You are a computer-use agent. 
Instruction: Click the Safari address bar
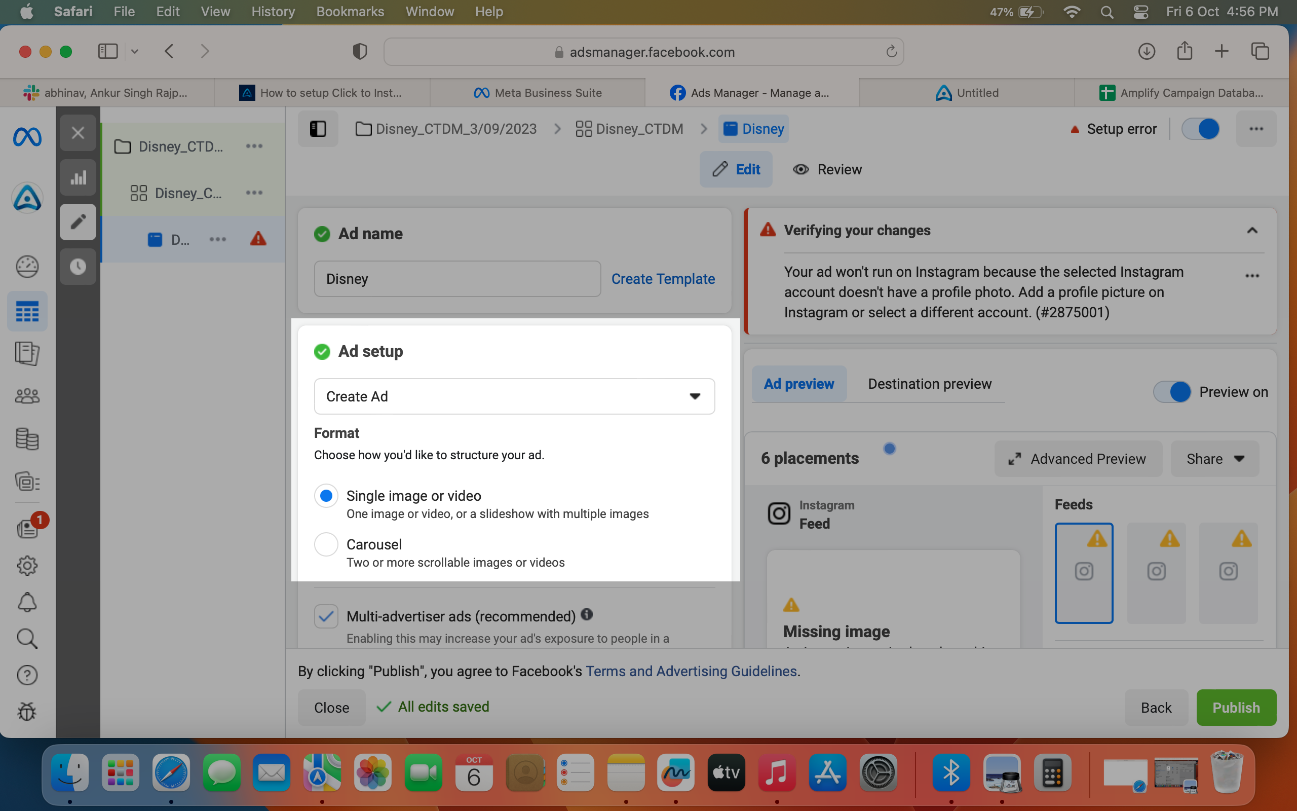tap(643, 52)
